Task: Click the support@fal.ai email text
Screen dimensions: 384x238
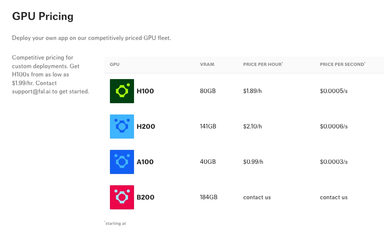Action: (31, 92)
